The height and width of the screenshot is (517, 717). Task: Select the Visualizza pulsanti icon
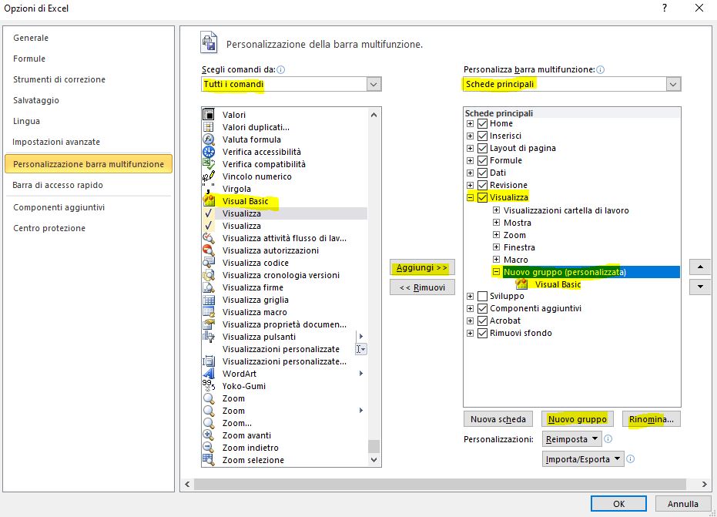209,337
